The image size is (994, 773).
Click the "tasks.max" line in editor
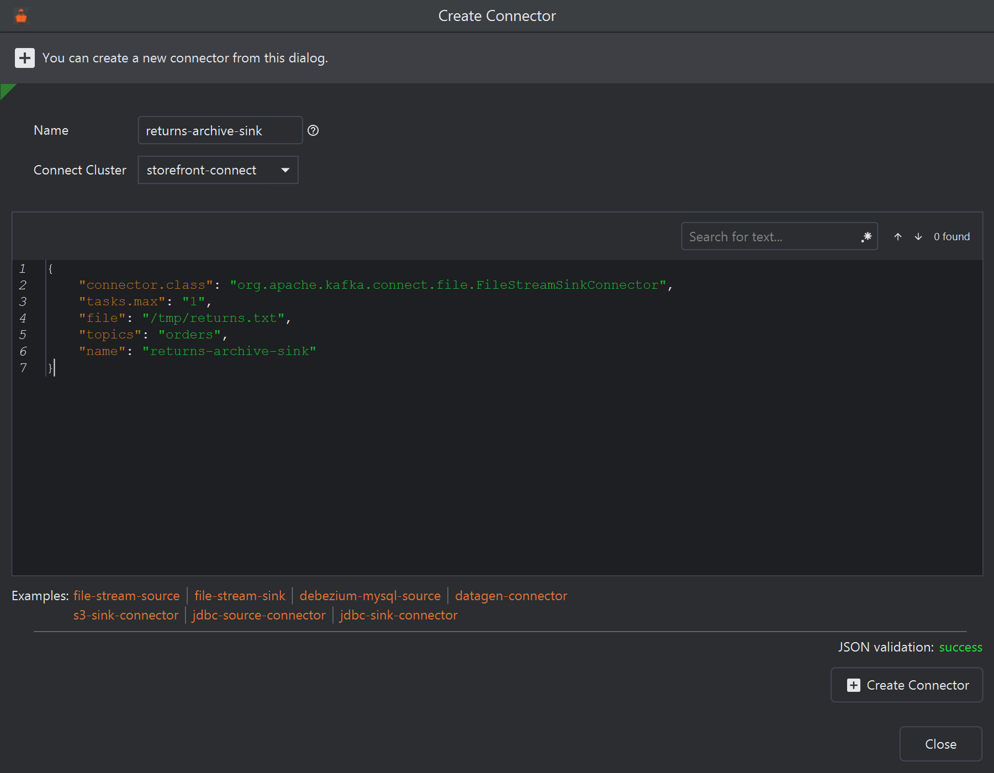click(145, 301)
